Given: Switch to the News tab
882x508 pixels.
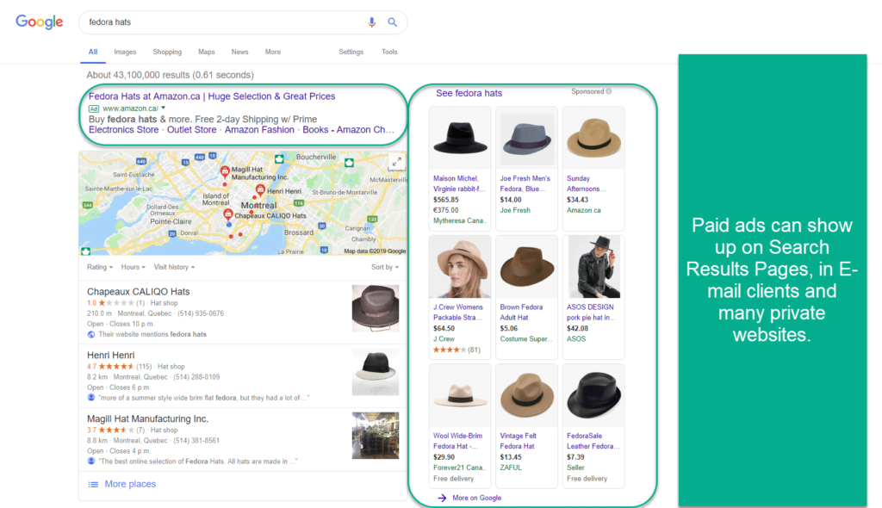Looking at the screenshot, I should point(239,52).
